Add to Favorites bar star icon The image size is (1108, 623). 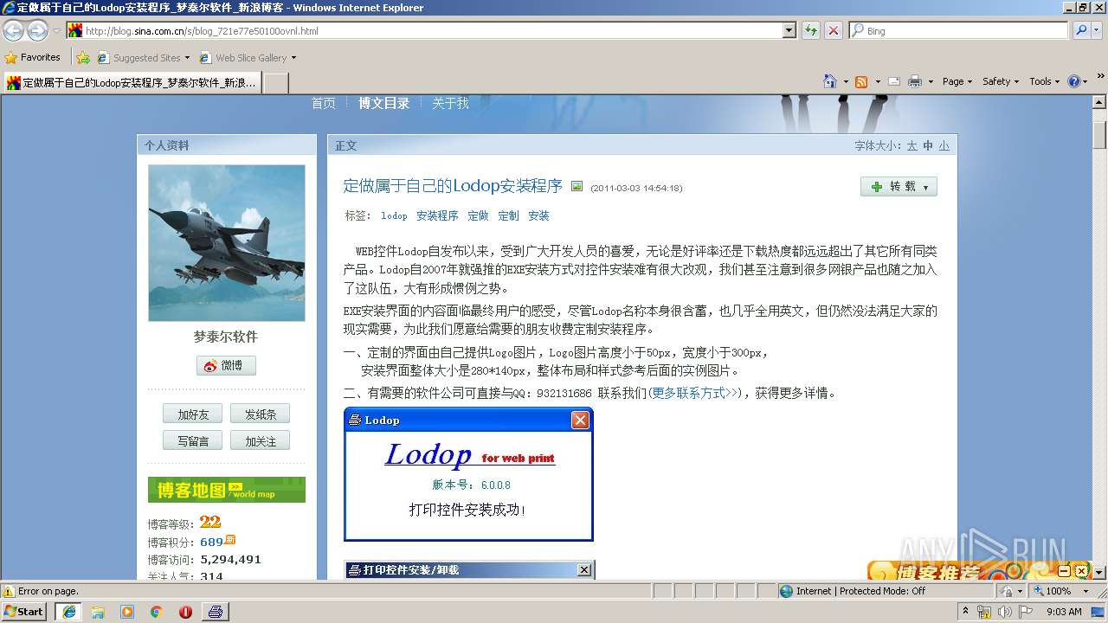pyautogui.click(x=83, y=58)
